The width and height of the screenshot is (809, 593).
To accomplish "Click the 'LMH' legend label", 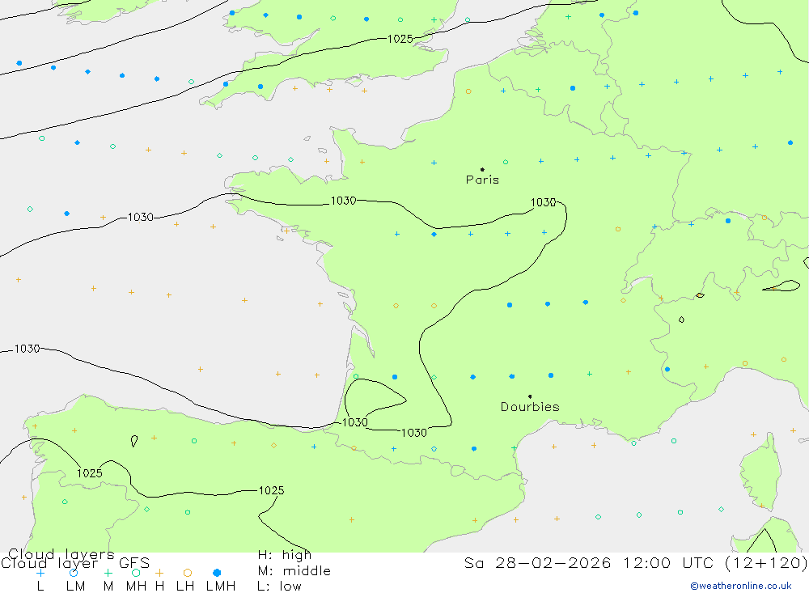I will click(x=221, y=587).
